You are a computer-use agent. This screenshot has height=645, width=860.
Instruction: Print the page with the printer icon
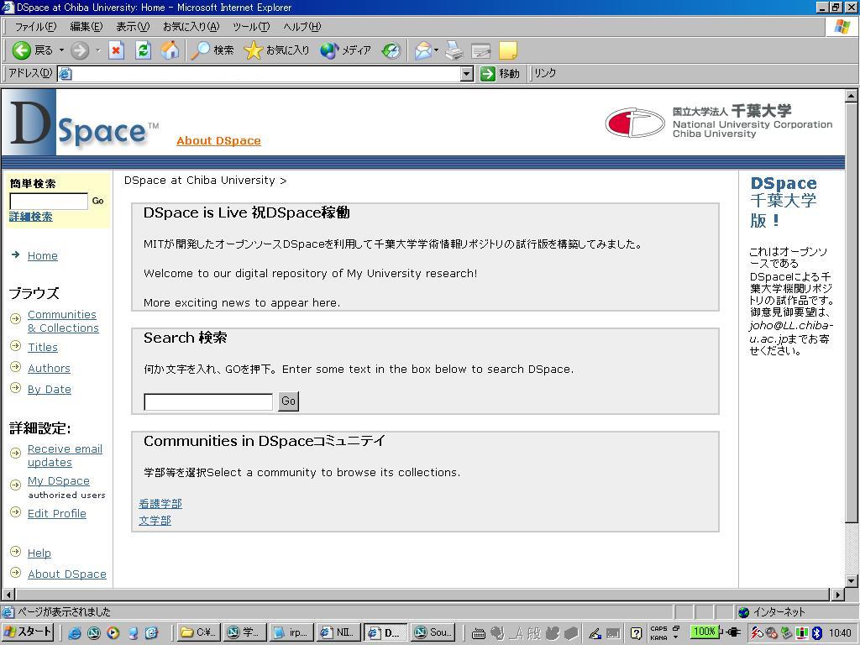click(x=454, y=50)
